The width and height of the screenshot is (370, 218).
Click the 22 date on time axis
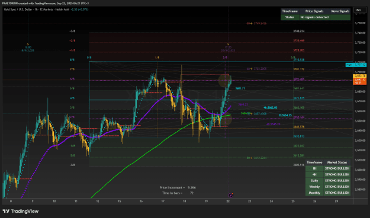pos(228,201)
